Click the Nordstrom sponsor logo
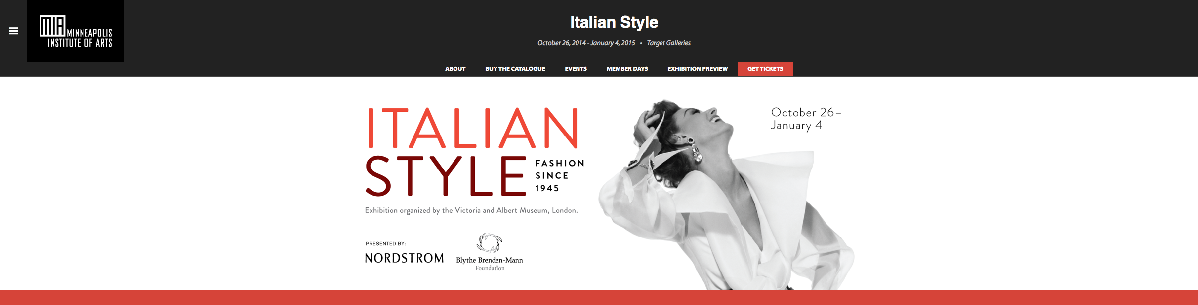 (x=404, y=258)
